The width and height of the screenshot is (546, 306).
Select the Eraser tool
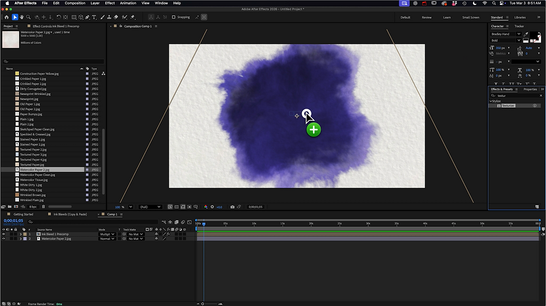tap(116, 17)
